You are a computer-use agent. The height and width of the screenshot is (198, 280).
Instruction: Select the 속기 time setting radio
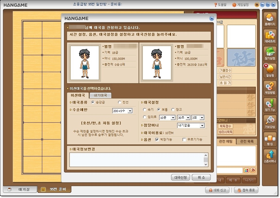(144, 110)
